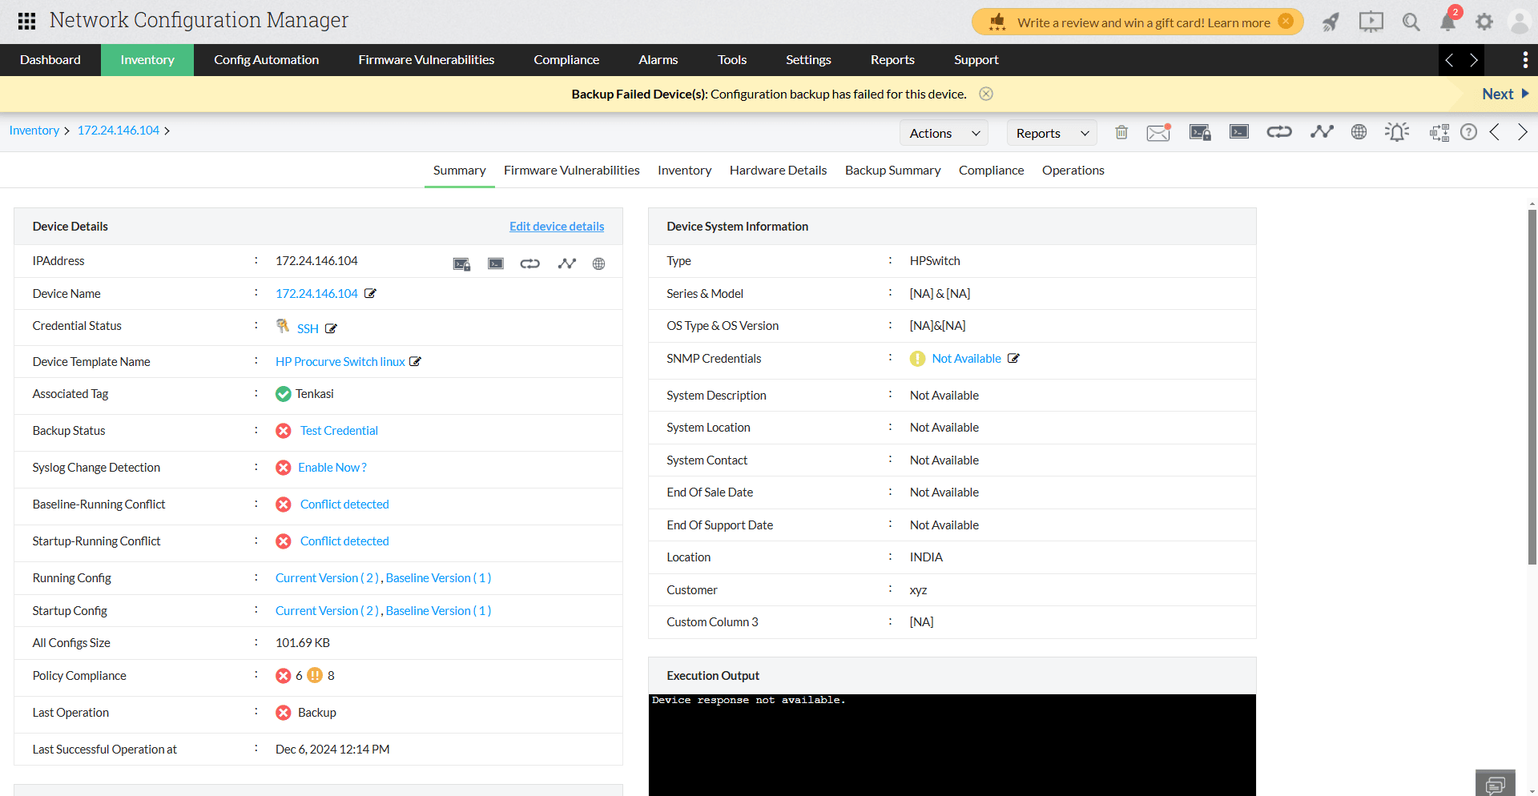Click the alarm bell icon in toolbar
This screenshot has height=796, width=1538.
[1397, 131]
